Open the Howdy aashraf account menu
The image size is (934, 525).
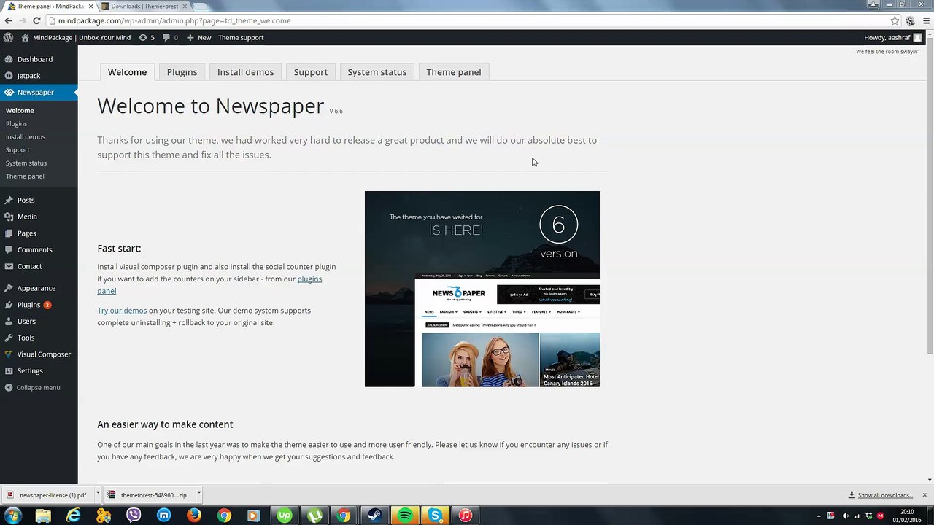(892, 37)
